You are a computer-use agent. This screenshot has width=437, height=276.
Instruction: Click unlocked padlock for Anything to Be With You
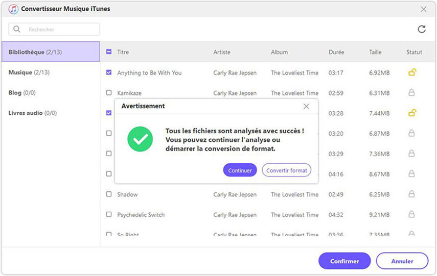click(x=412, y=72)
